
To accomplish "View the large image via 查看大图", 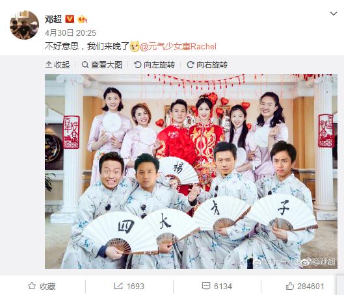I will (102, 65).
